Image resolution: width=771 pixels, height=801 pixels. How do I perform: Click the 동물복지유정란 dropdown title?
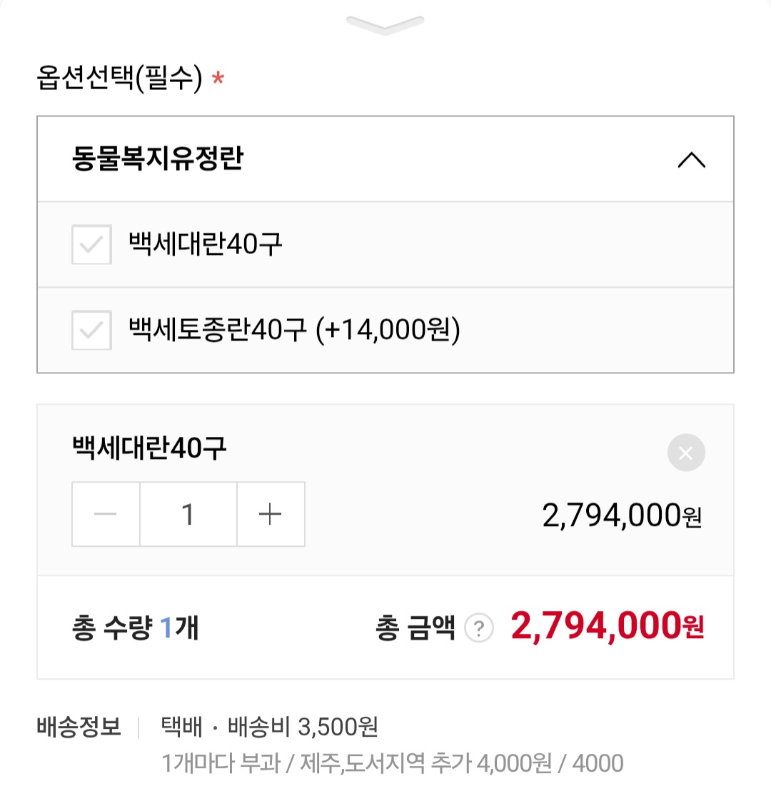click(x=158, y=158)
